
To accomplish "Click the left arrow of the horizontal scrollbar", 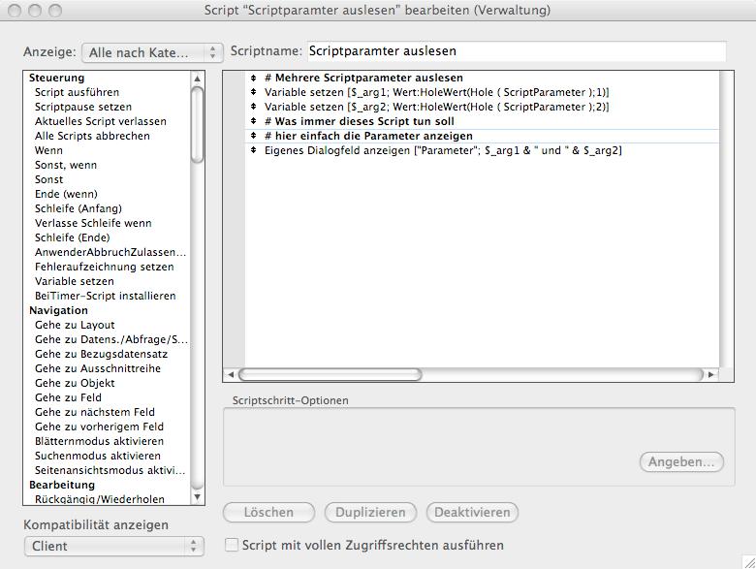I will tap(231, 374).
